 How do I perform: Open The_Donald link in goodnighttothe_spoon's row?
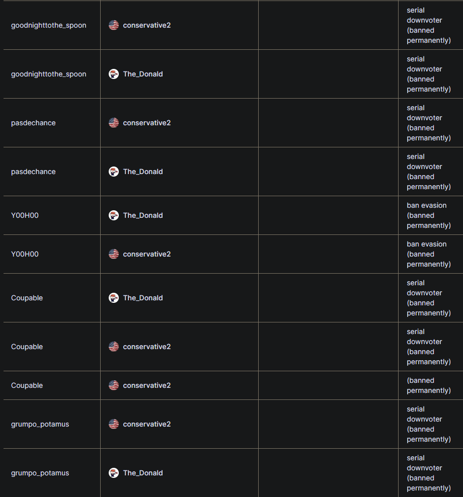coord(143,74)
